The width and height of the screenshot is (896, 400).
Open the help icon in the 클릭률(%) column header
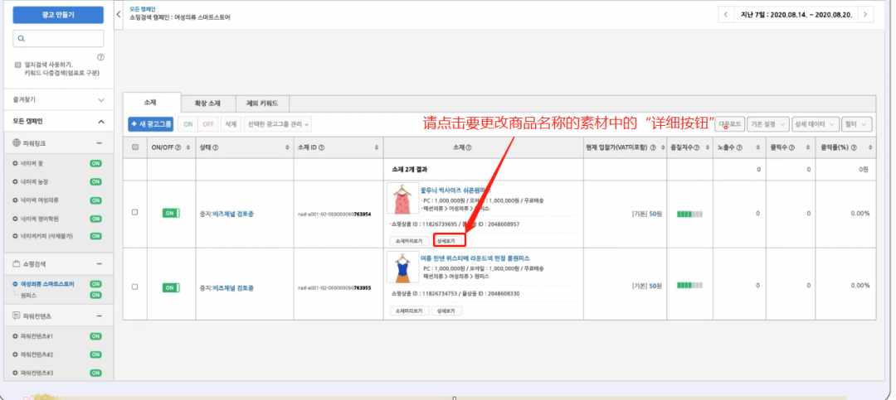[x=854, y=147]
